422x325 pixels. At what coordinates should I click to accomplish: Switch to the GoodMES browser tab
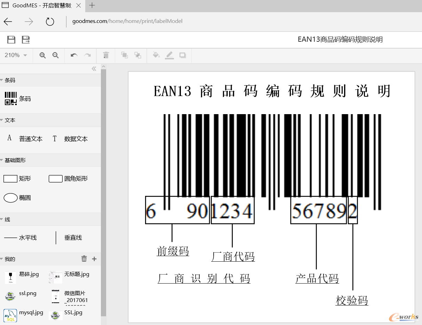(42, 5)
